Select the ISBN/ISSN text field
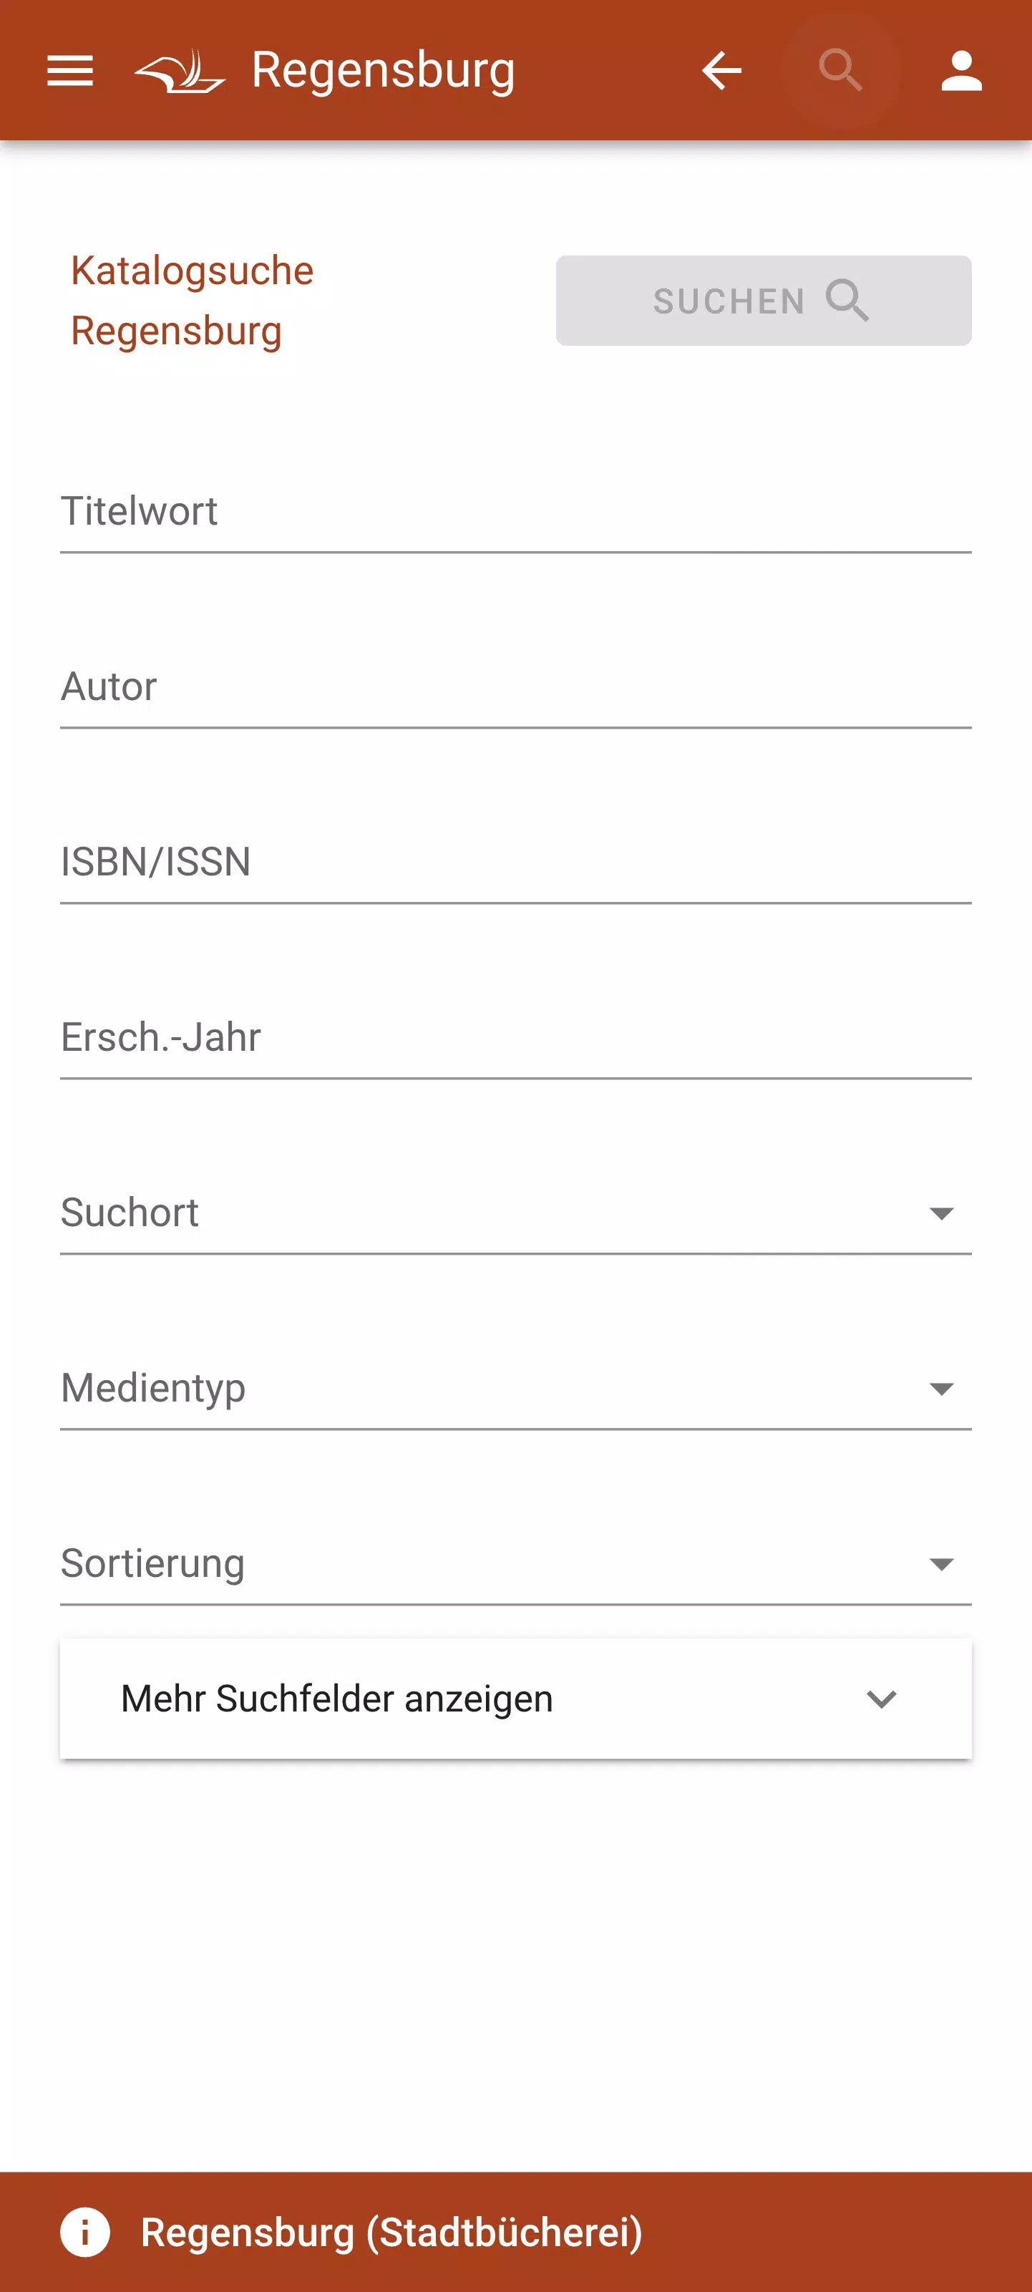Image resolution: width=1032 pixels, height=2292 pixels. (516, 863)
